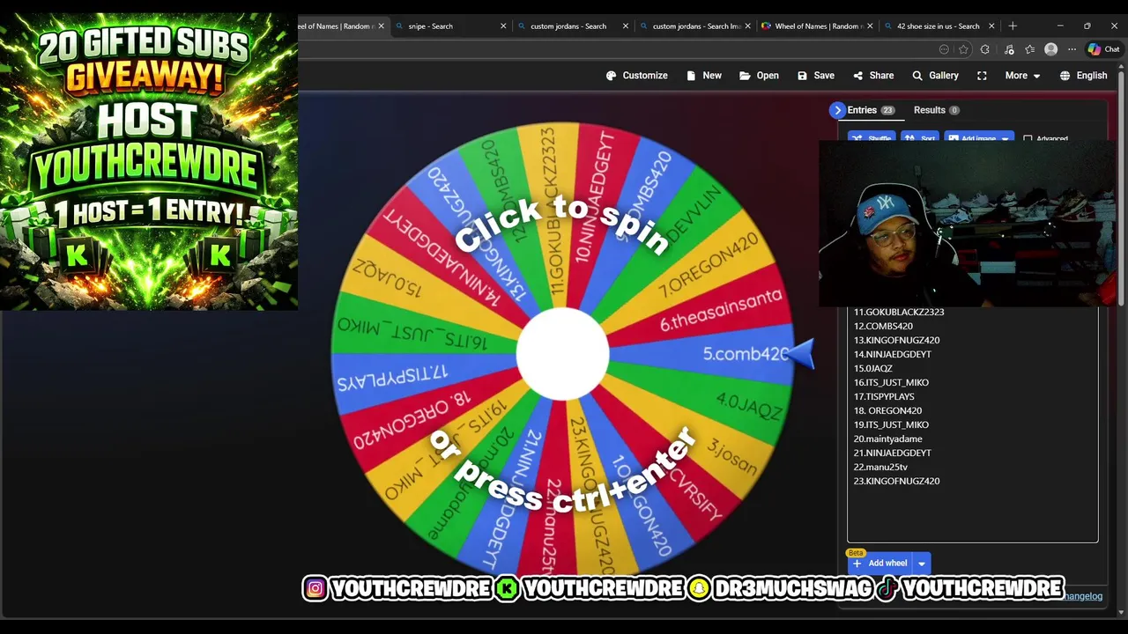
Task: Close custom jordans - Search tab
Action: click(626, 26)
